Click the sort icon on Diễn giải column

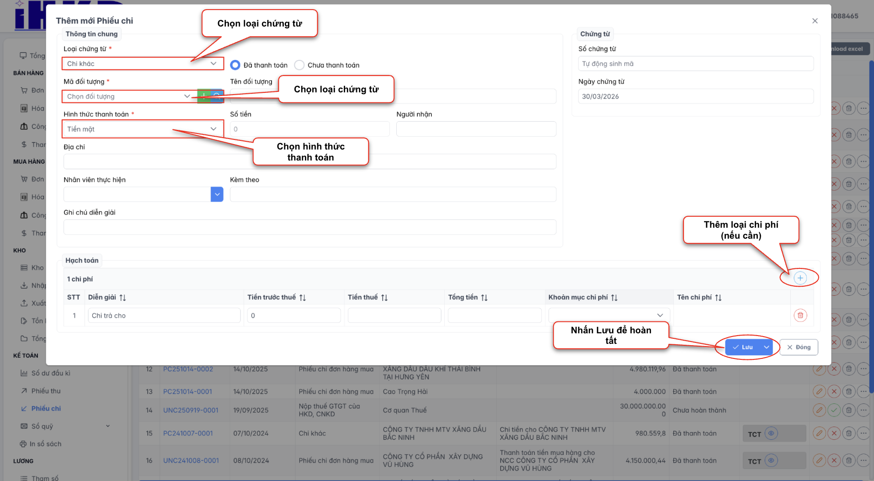123,298
